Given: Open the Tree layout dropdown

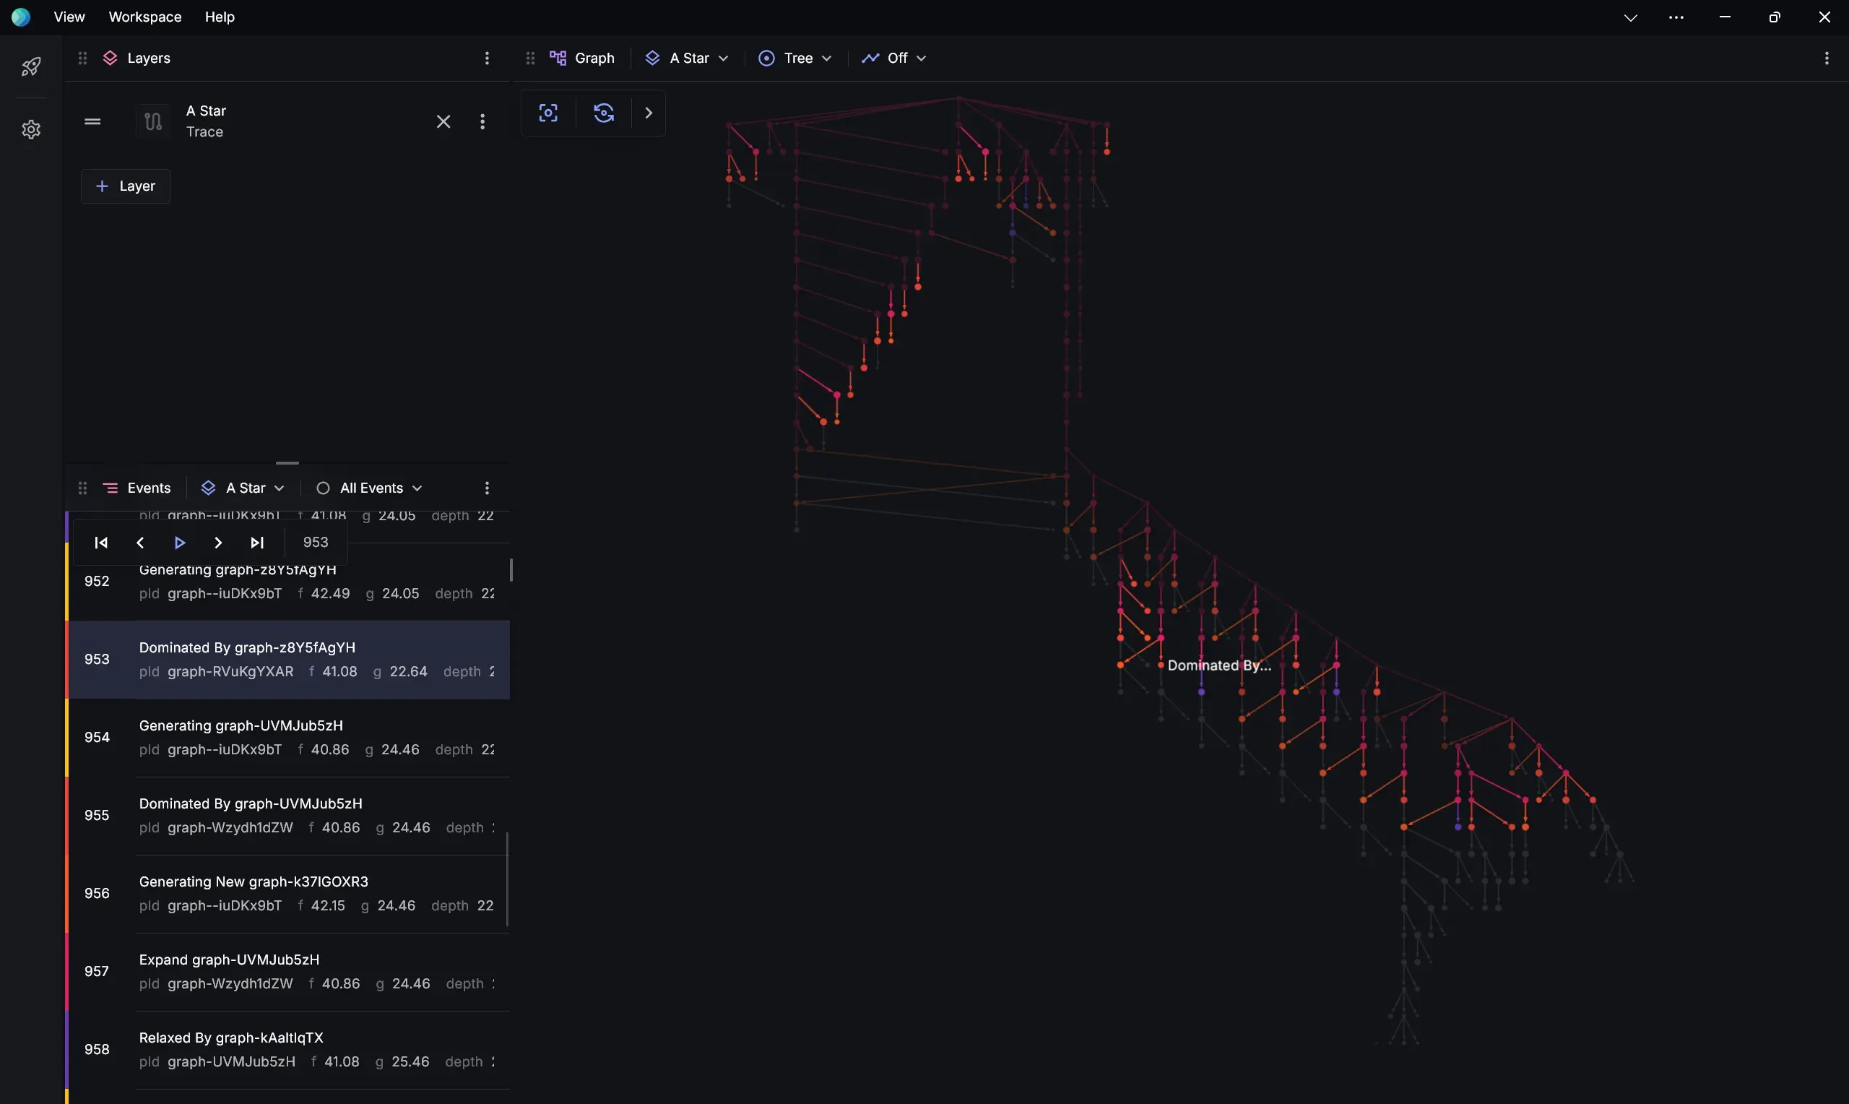Looking at the screenshot, I should [794, 58].
